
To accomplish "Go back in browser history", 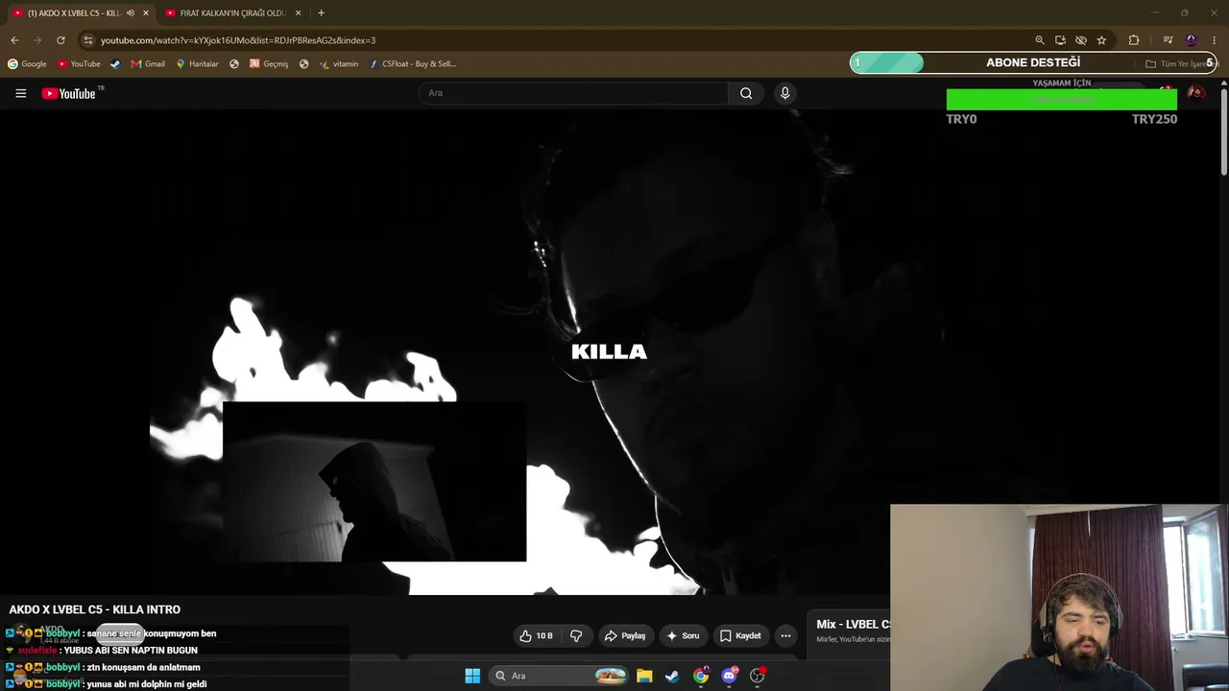I will 14,40.
